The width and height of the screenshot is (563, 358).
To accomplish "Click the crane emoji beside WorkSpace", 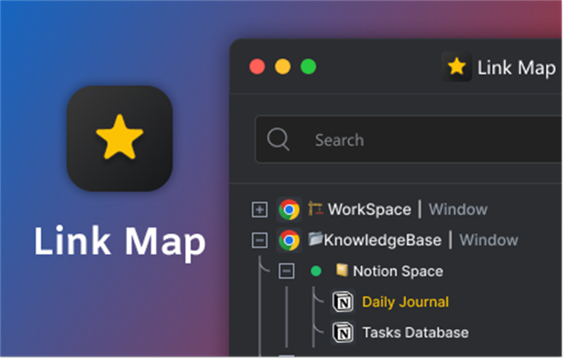I will pos(316,208).
